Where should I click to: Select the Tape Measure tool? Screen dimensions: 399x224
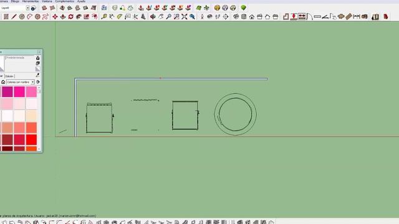[104, 17]
